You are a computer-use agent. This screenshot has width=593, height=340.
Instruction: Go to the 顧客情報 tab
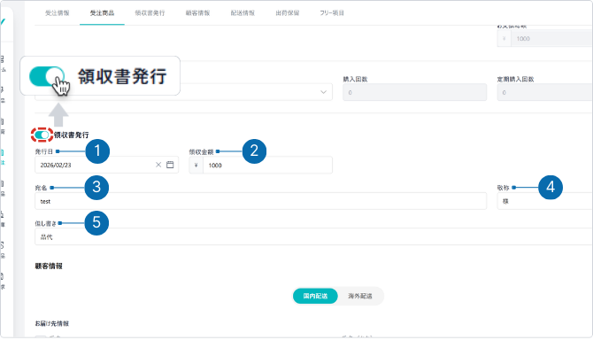[x=197, y=13]
